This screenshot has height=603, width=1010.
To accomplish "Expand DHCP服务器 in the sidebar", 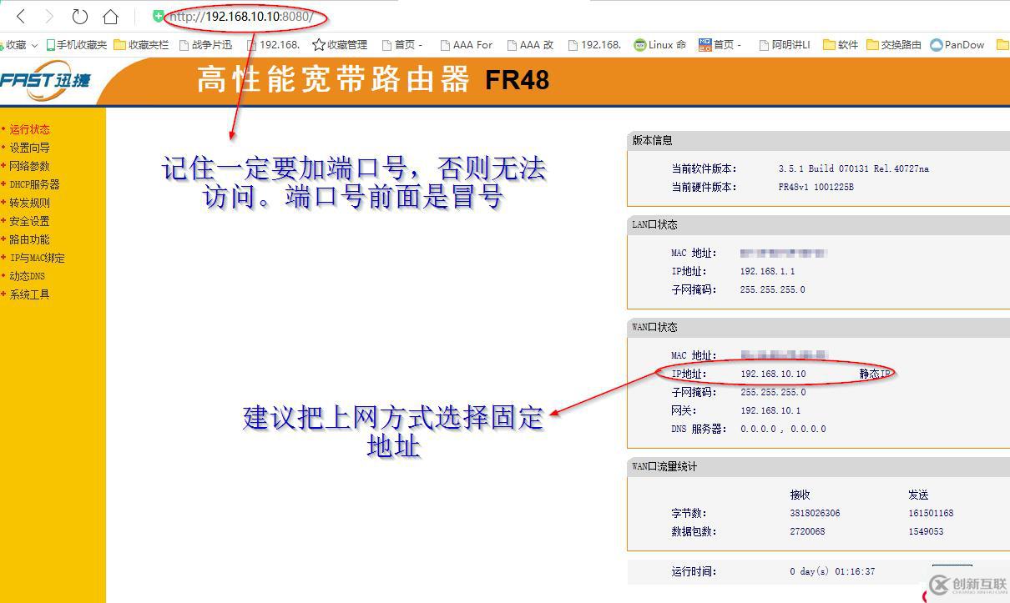I will click(34, 184).
